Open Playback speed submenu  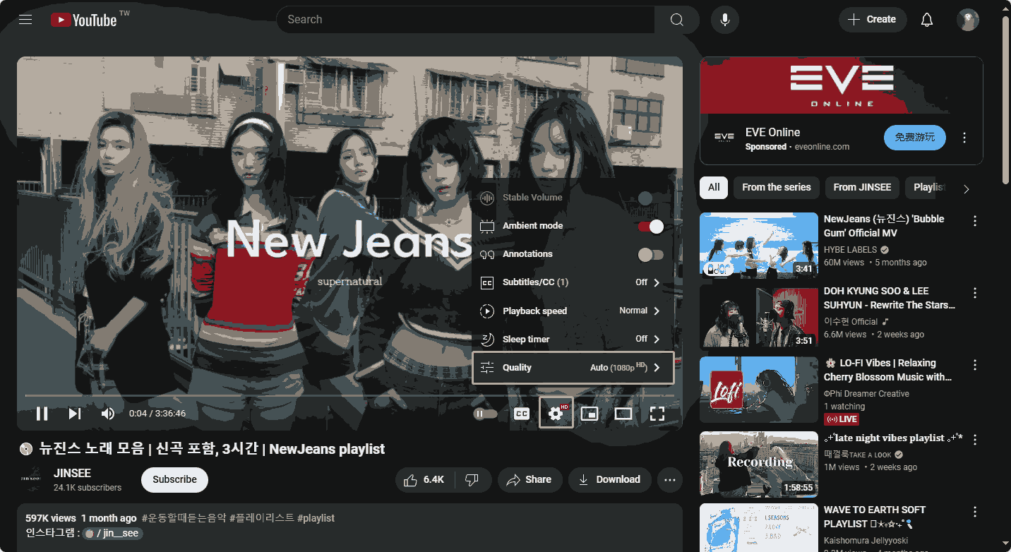(x=573, y=311)
